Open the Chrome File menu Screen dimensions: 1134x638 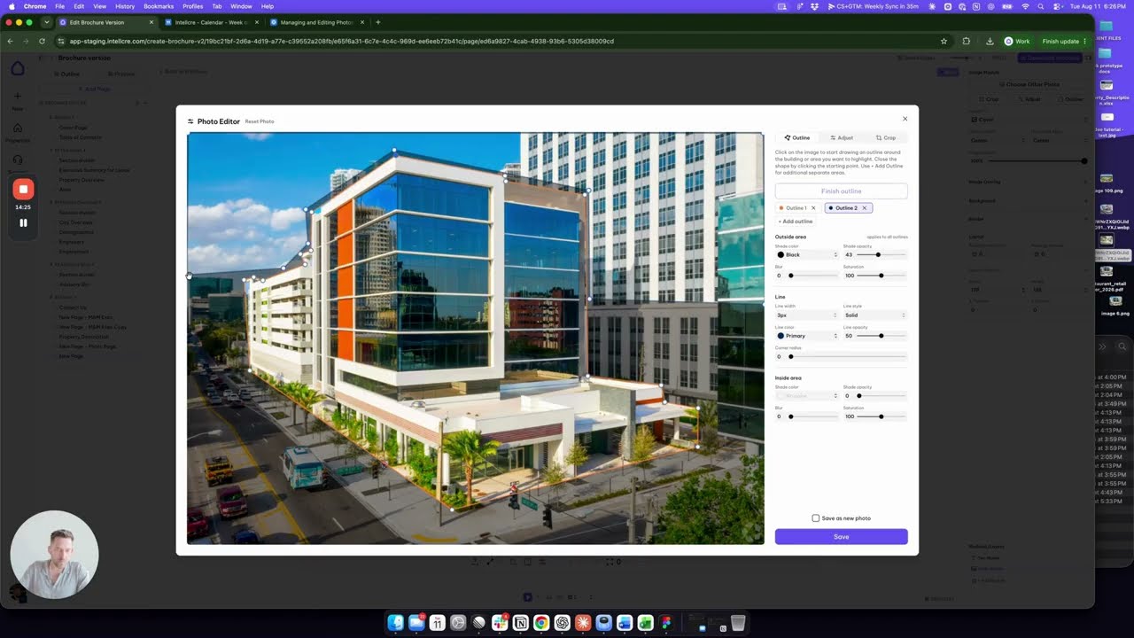pos(59,6)
